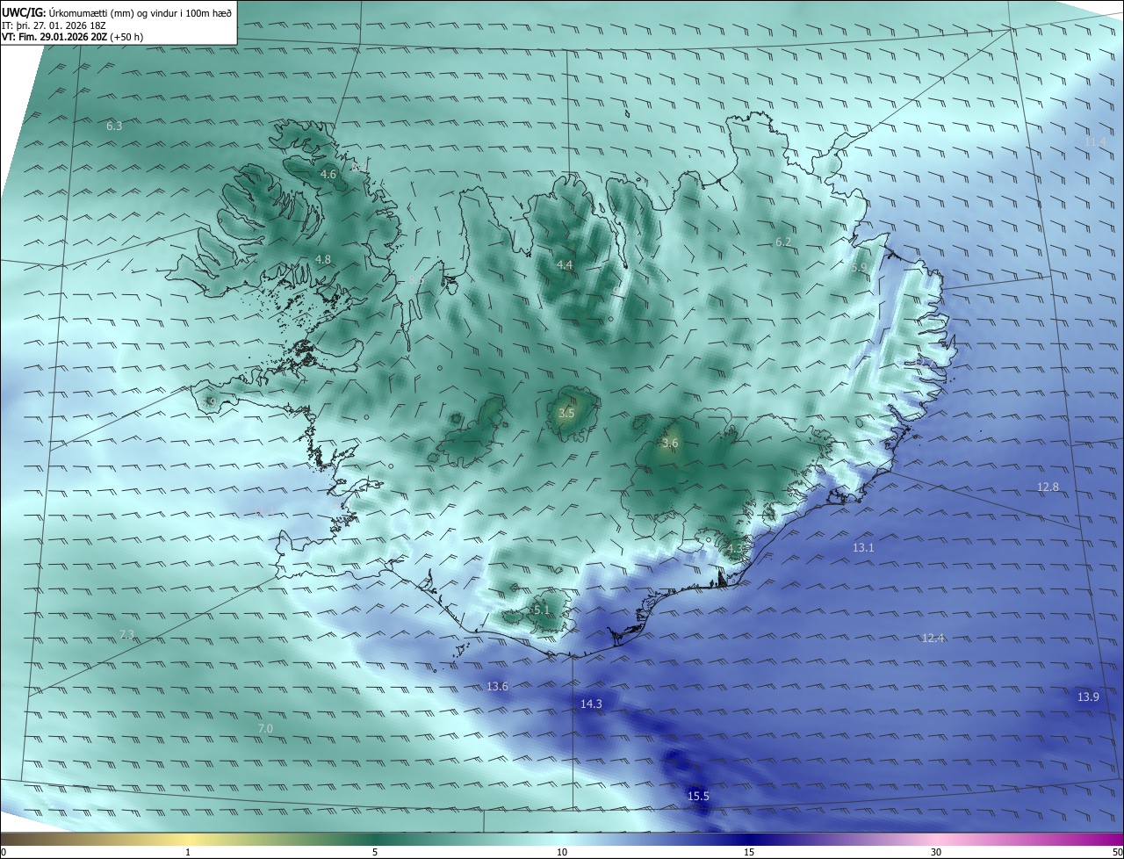Click the colorbar tick label 1
The width and height of the screenshot is (1124, 859).
tap(188, 852)
